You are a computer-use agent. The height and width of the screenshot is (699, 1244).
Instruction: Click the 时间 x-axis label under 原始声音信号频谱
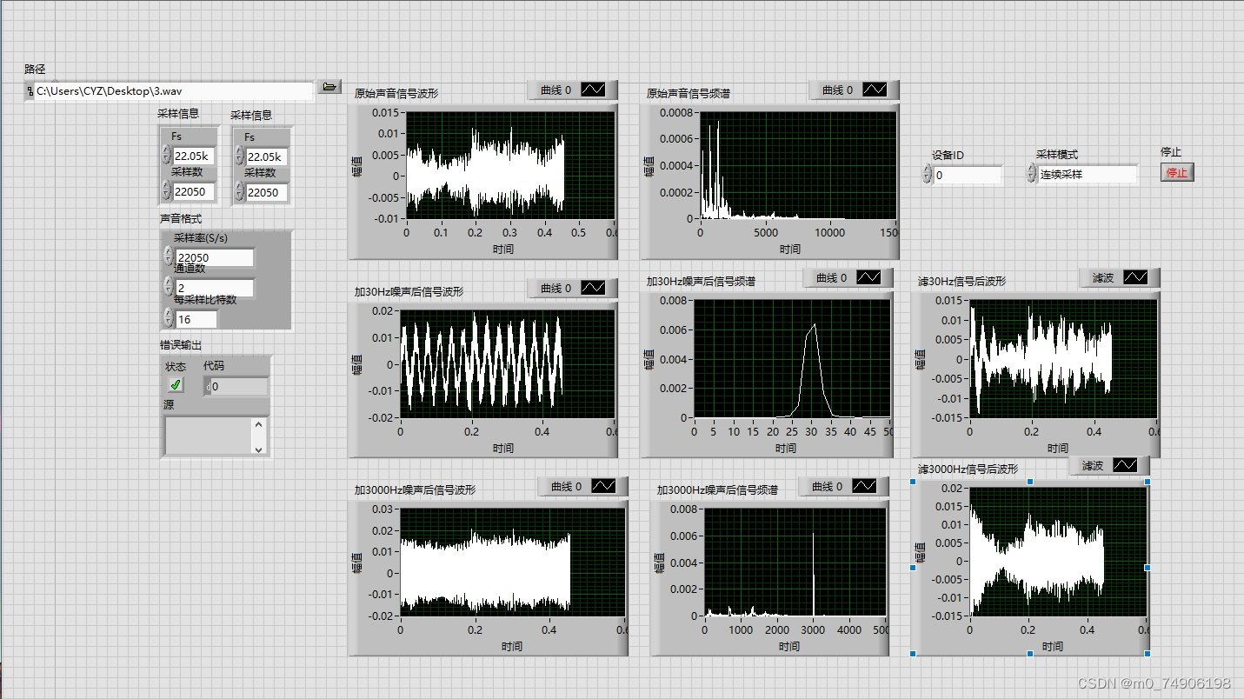(x=789, y=250)
